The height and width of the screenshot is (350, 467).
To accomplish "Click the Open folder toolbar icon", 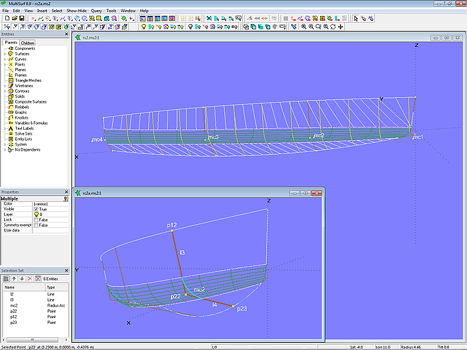I will point(13,19).
